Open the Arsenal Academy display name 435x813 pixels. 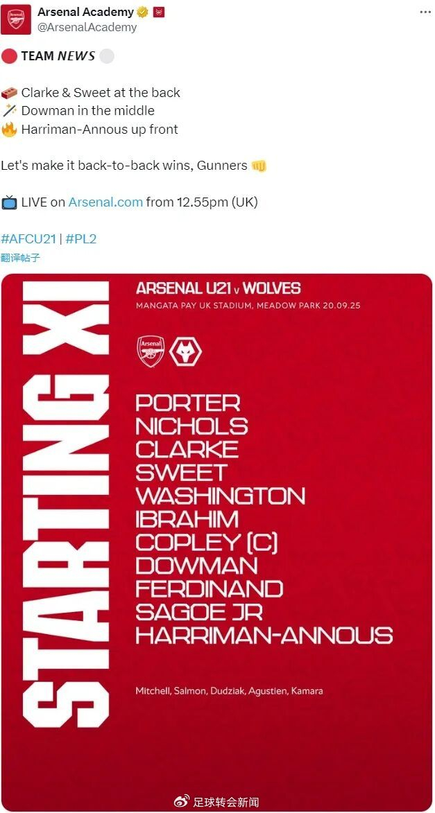[x=85, y=12]
